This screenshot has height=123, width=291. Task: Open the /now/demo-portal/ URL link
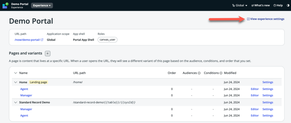point(27,40)
